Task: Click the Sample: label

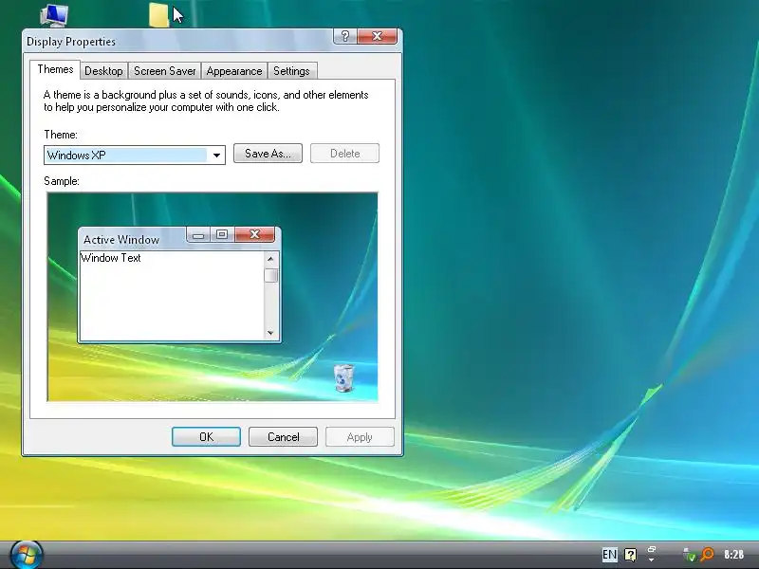Action: click(62, 181)
